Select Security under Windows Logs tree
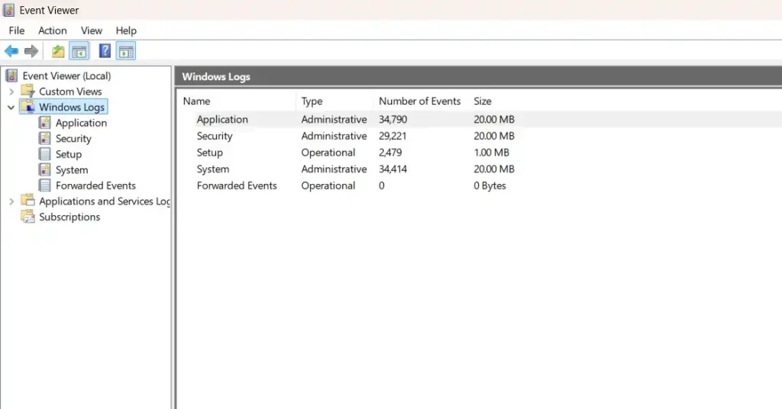Viewport: 782px width, 409px height. coord(73,138)
